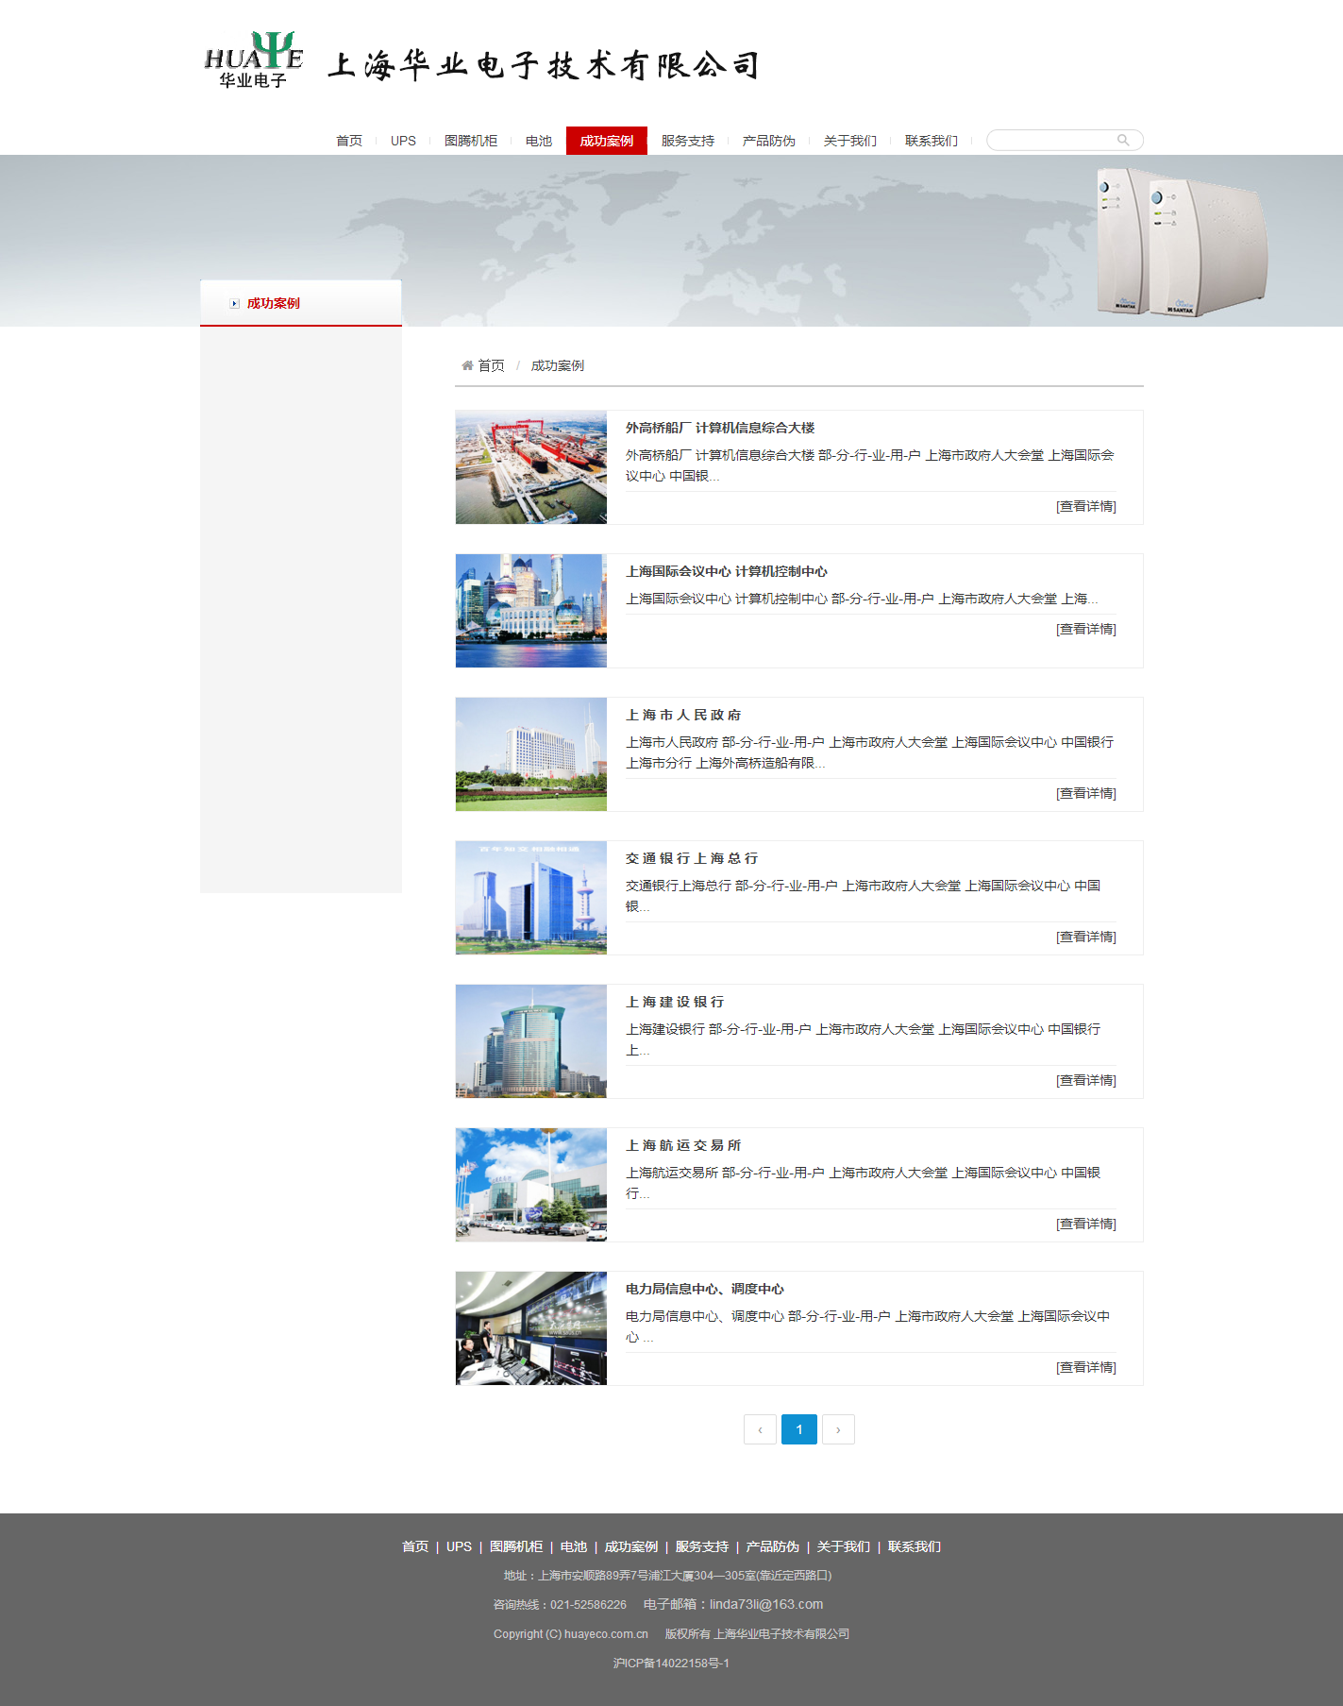
Task: Open 图腾机柜 in top navigation
Action: [x=471, y=141]
